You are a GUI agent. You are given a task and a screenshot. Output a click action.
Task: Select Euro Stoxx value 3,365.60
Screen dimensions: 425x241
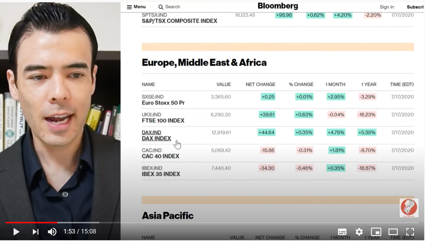point(221,97)
